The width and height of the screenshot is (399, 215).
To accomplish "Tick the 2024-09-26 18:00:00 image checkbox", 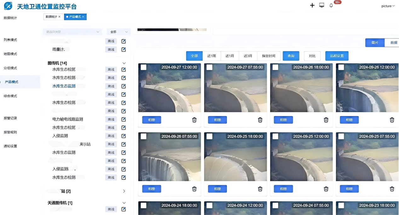I will tap(275, 67).
